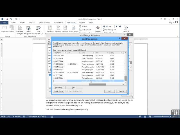Go to first record arrow
180x135 pixels.
[104, 26]
